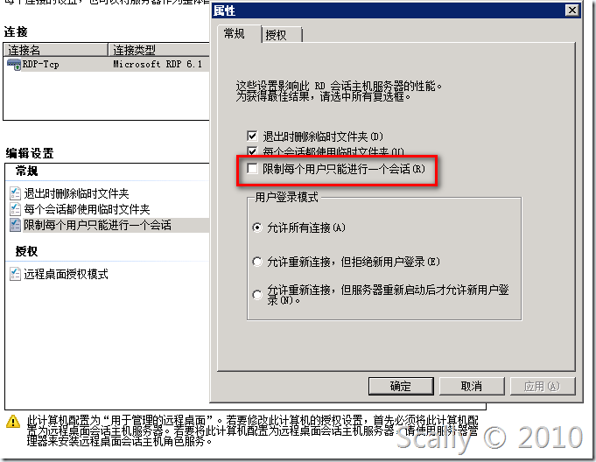Toggle 每个会话都使用临时文件夹 checkbox

(x=252, y=150)
